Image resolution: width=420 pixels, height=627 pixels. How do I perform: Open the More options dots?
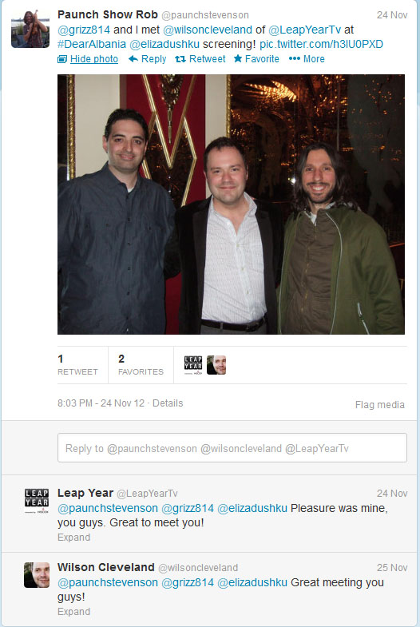295,59
